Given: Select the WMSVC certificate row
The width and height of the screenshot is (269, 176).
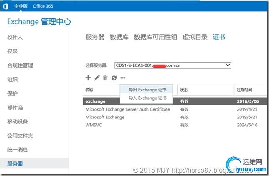Looking at the screenshot, I should coord(175,125).
